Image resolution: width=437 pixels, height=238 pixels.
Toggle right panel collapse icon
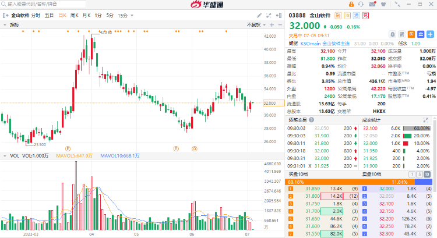(x=279, y=15)
